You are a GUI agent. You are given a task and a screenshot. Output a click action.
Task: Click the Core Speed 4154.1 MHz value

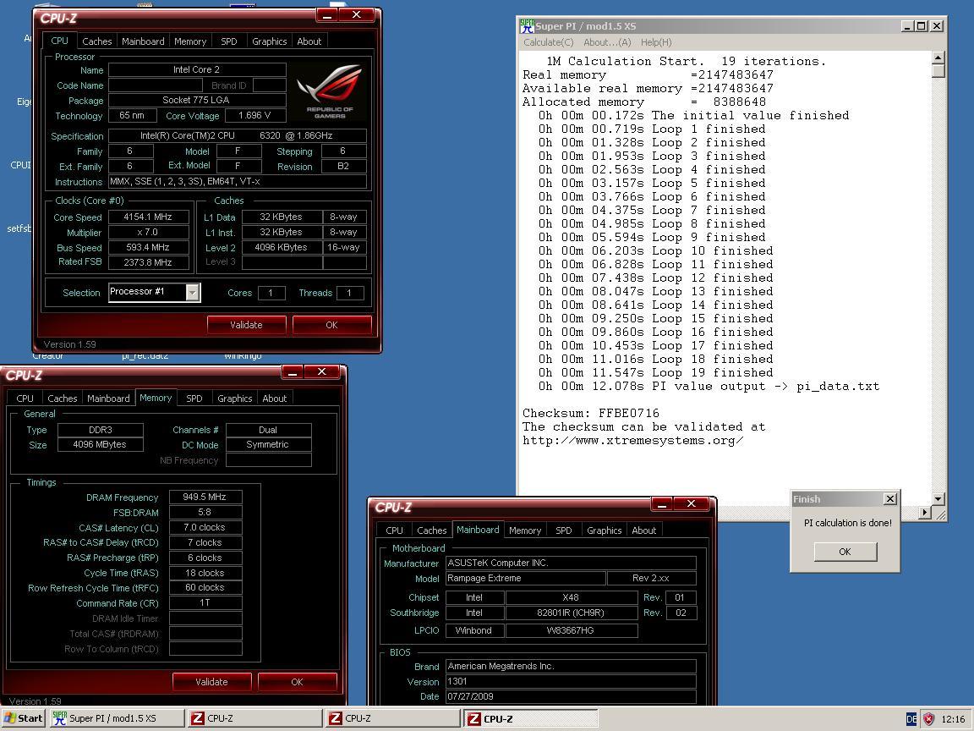tap(148, 217)
